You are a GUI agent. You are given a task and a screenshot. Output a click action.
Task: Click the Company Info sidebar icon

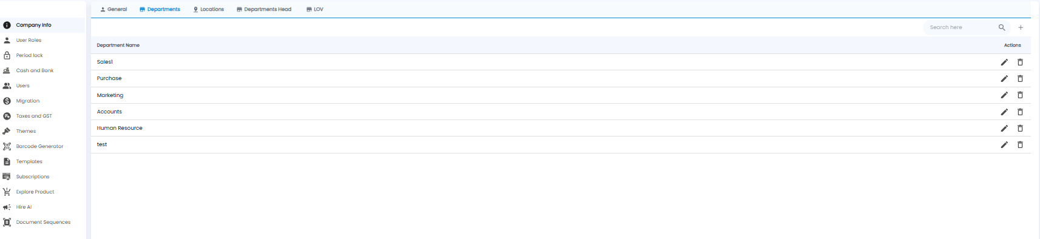[7, 25]
